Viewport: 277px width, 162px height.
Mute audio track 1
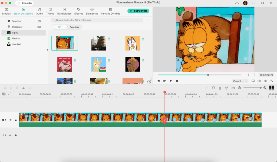[11, 135]
